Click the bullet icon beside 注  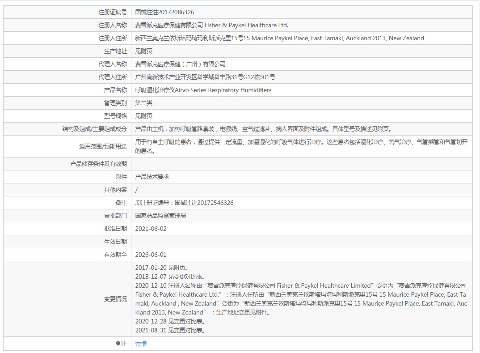118,344
